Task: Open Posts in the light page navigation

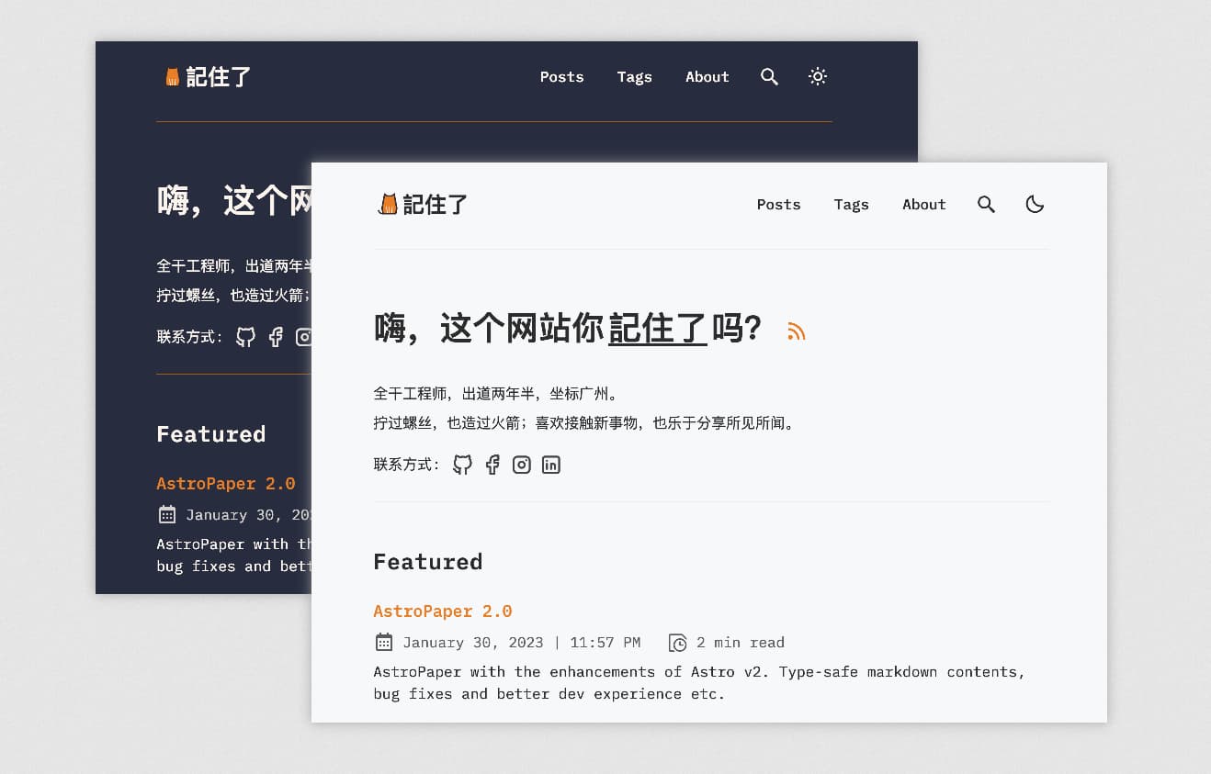Action: point(778,205)
